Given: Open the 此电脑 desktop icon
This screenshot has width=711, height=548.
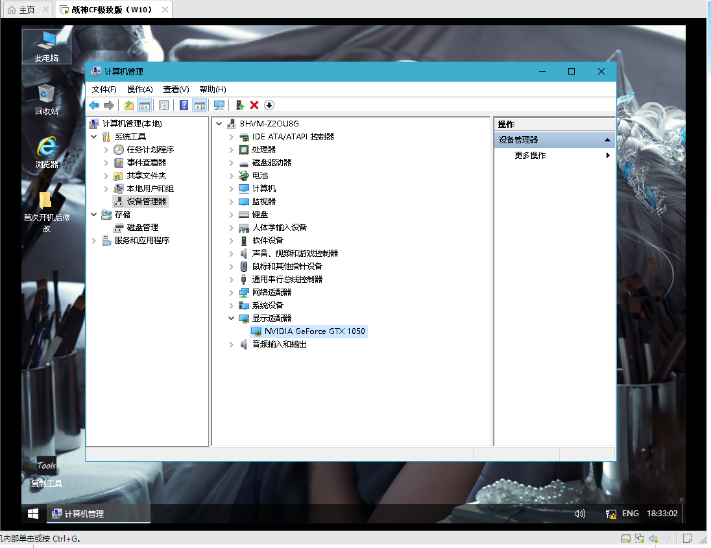Looking at the screenshot, I should tap(46, 45).
